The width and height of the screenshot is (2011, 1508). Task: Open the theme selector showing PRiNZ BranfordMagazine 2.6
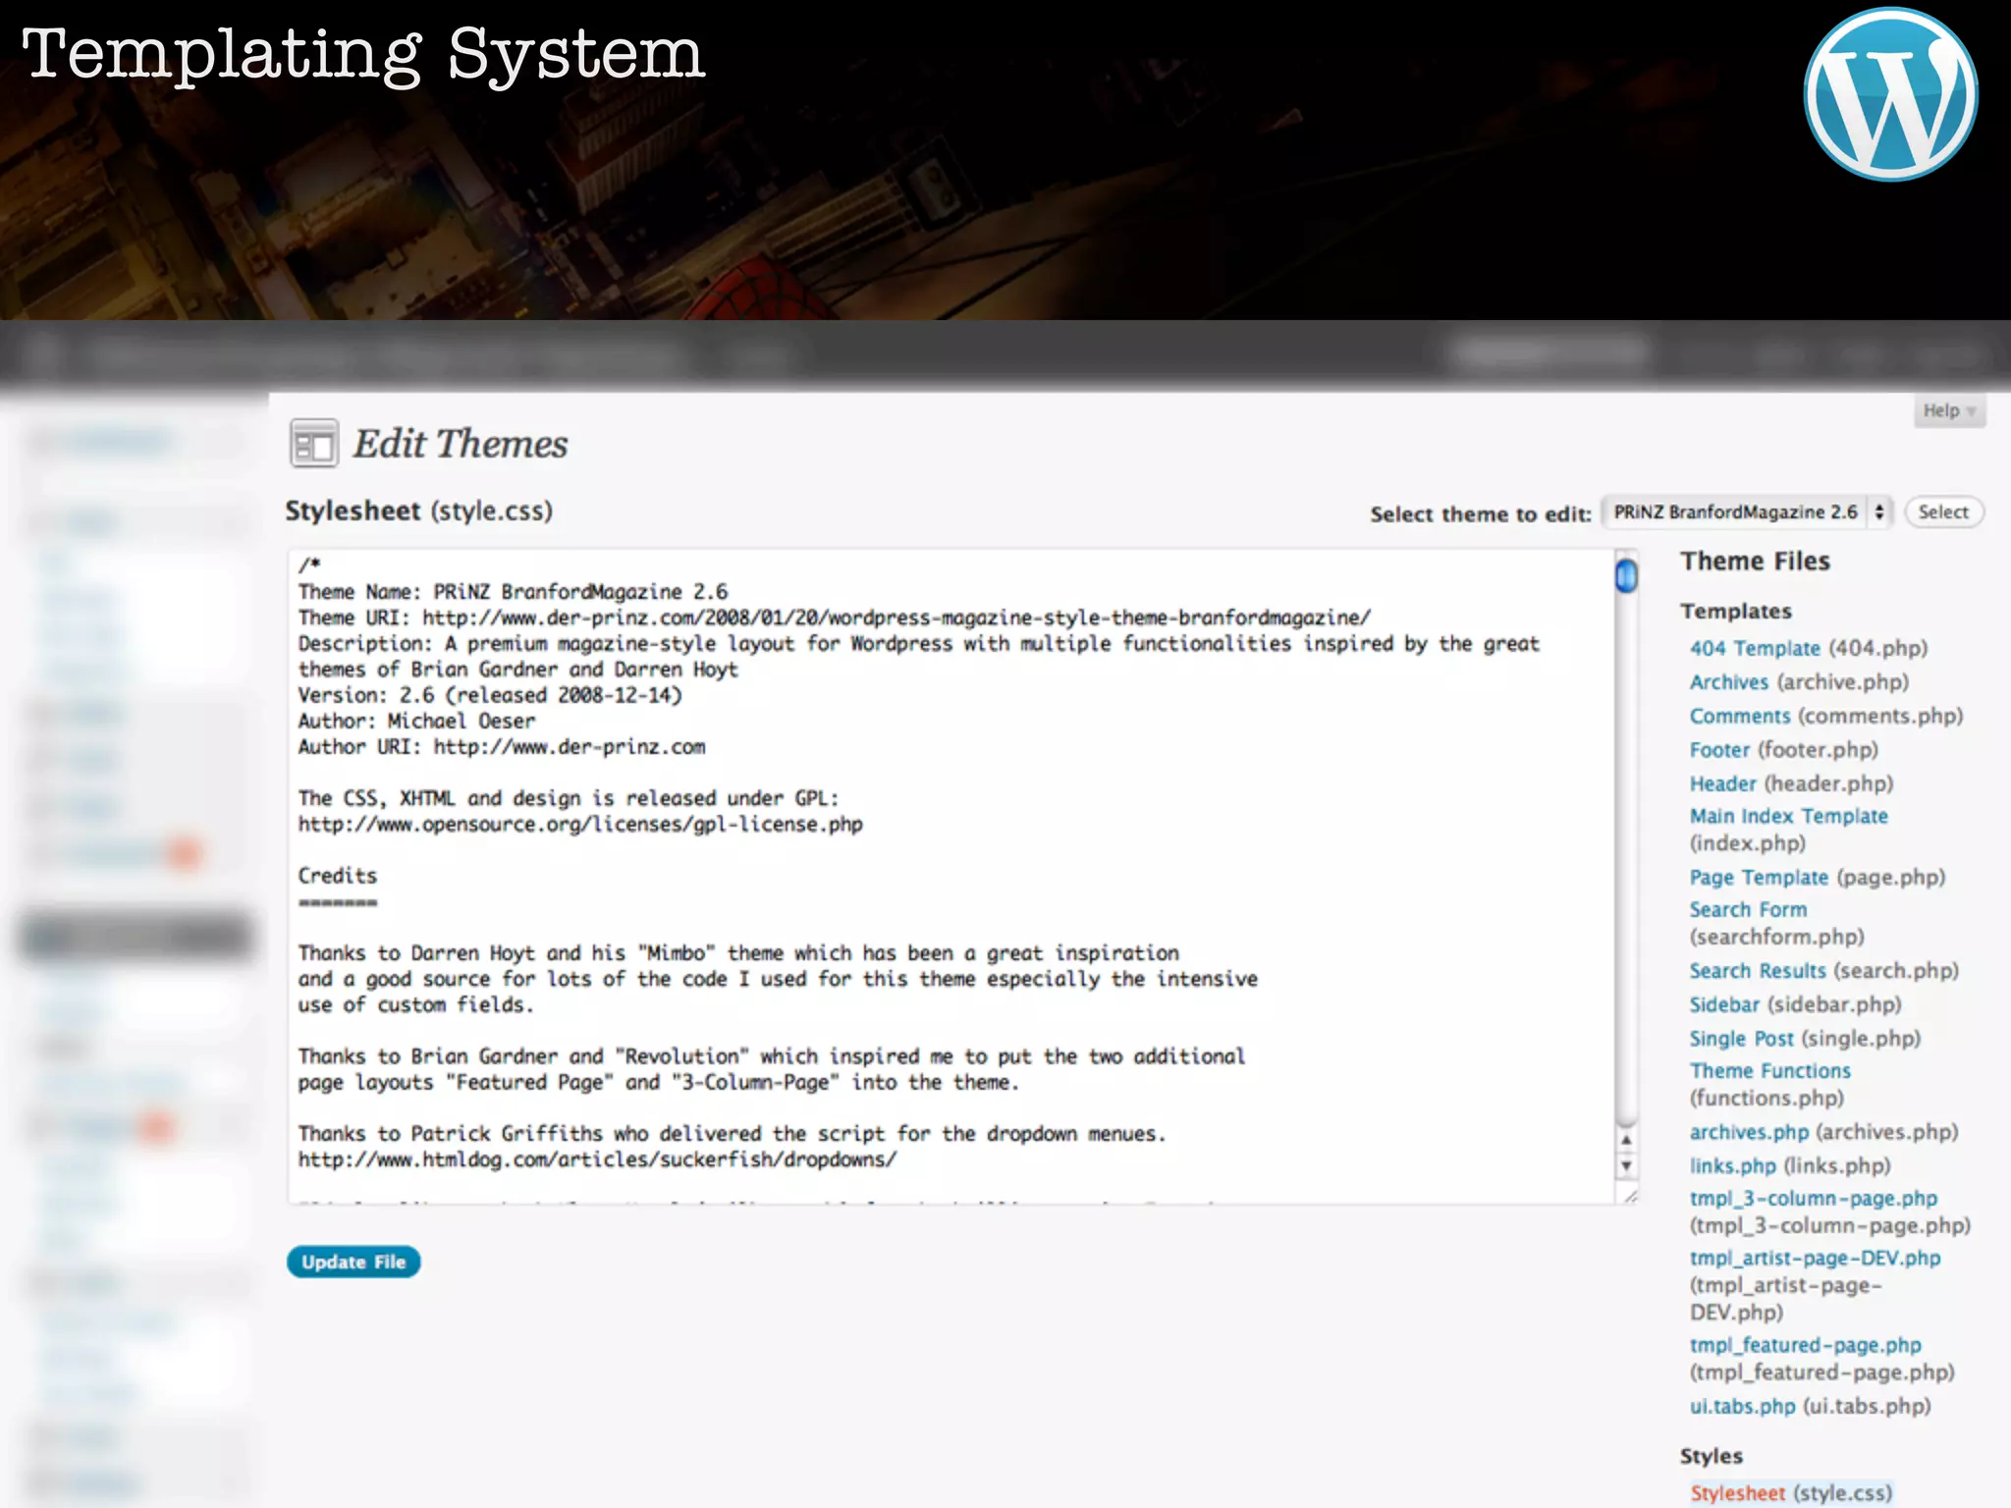pos(1747,512)
